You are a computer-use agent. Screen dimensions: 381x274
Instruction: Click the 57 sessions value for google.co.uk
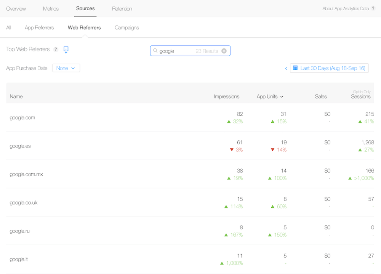click(x=371, y=199)
